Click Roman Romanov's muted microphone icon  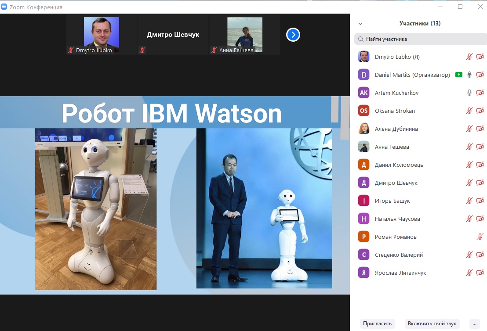click(480, 237)
